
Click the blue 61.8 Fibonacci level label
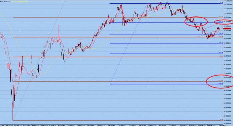click(221, 52)
